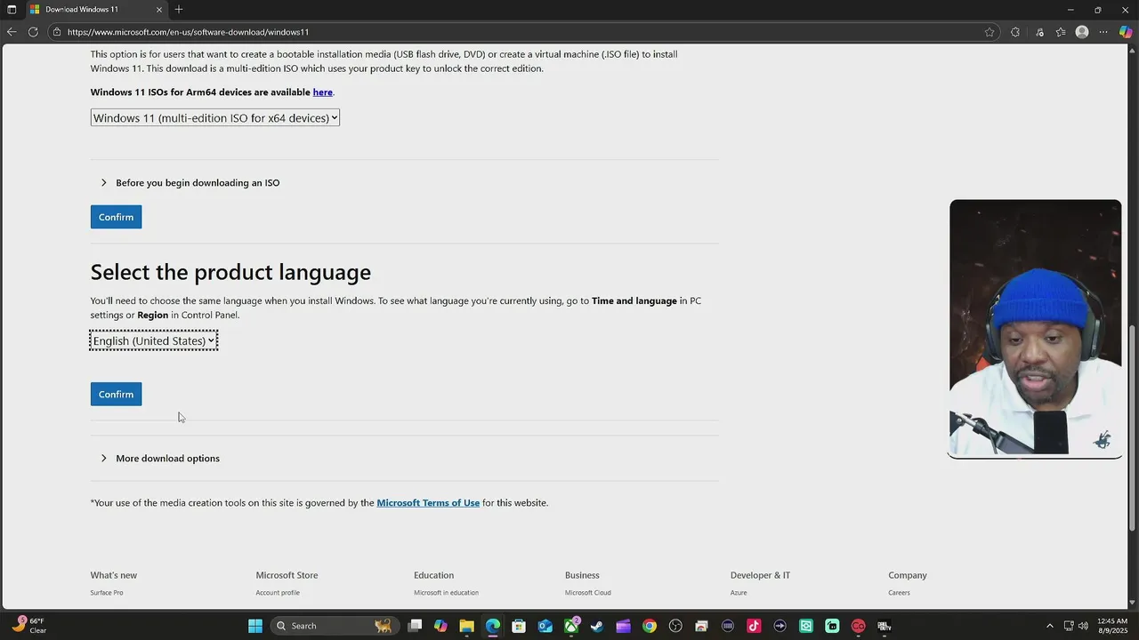The width and height of the screenshot is (1139, 640).
Task: Confirm the product language selection
Action: (x=116, y=395)
